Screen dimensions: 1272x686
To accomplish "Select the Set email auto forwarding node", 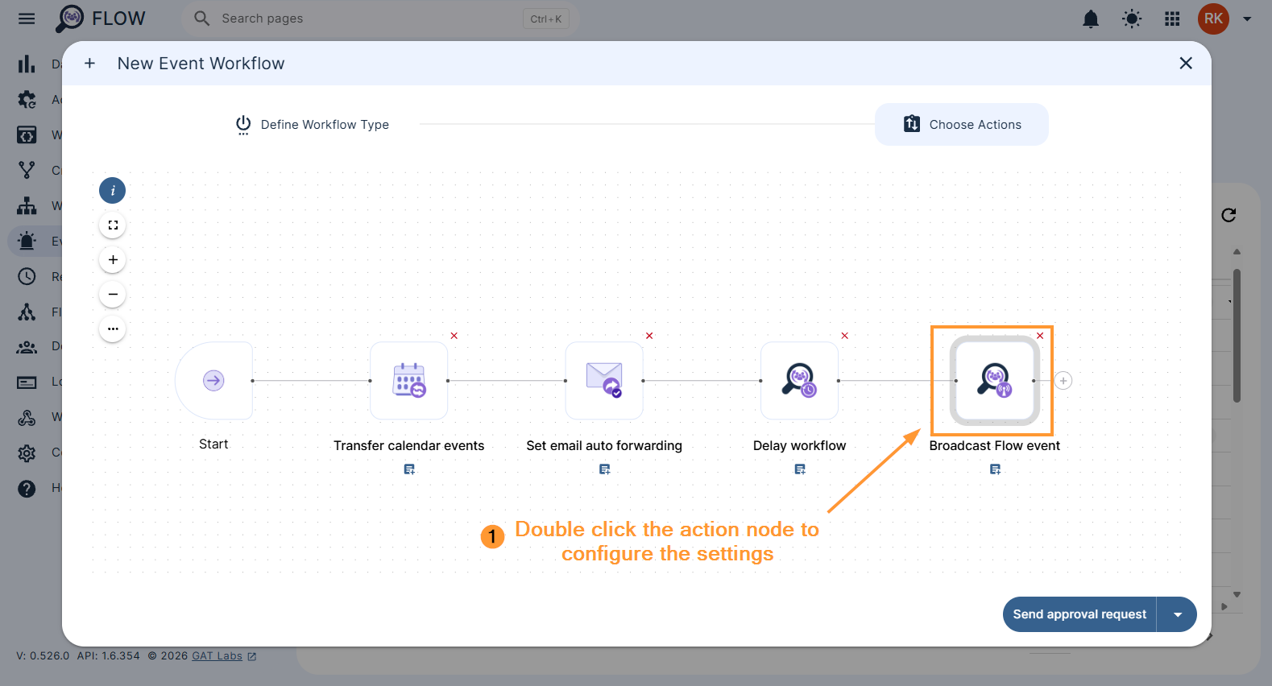I will (604, 380).
